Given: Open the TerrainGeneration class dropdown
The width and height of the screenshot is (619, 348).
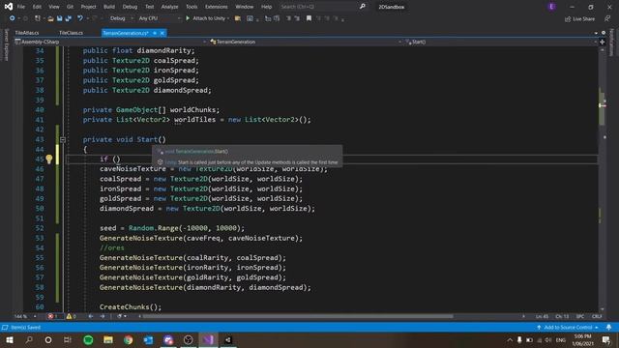Looking at the screenshot, I should pos(306,42).
